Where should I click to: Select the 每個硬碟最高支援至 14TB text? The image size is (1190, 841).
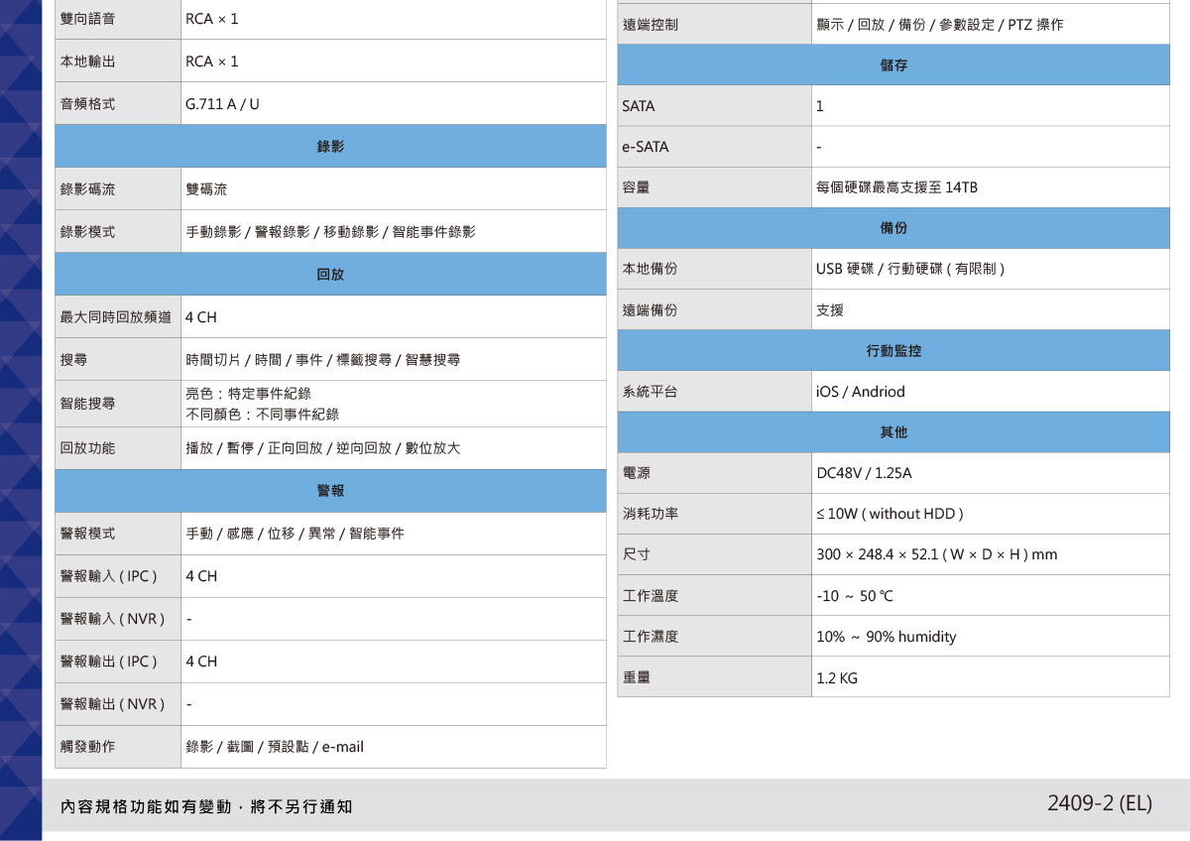click(x=897, y=187)
